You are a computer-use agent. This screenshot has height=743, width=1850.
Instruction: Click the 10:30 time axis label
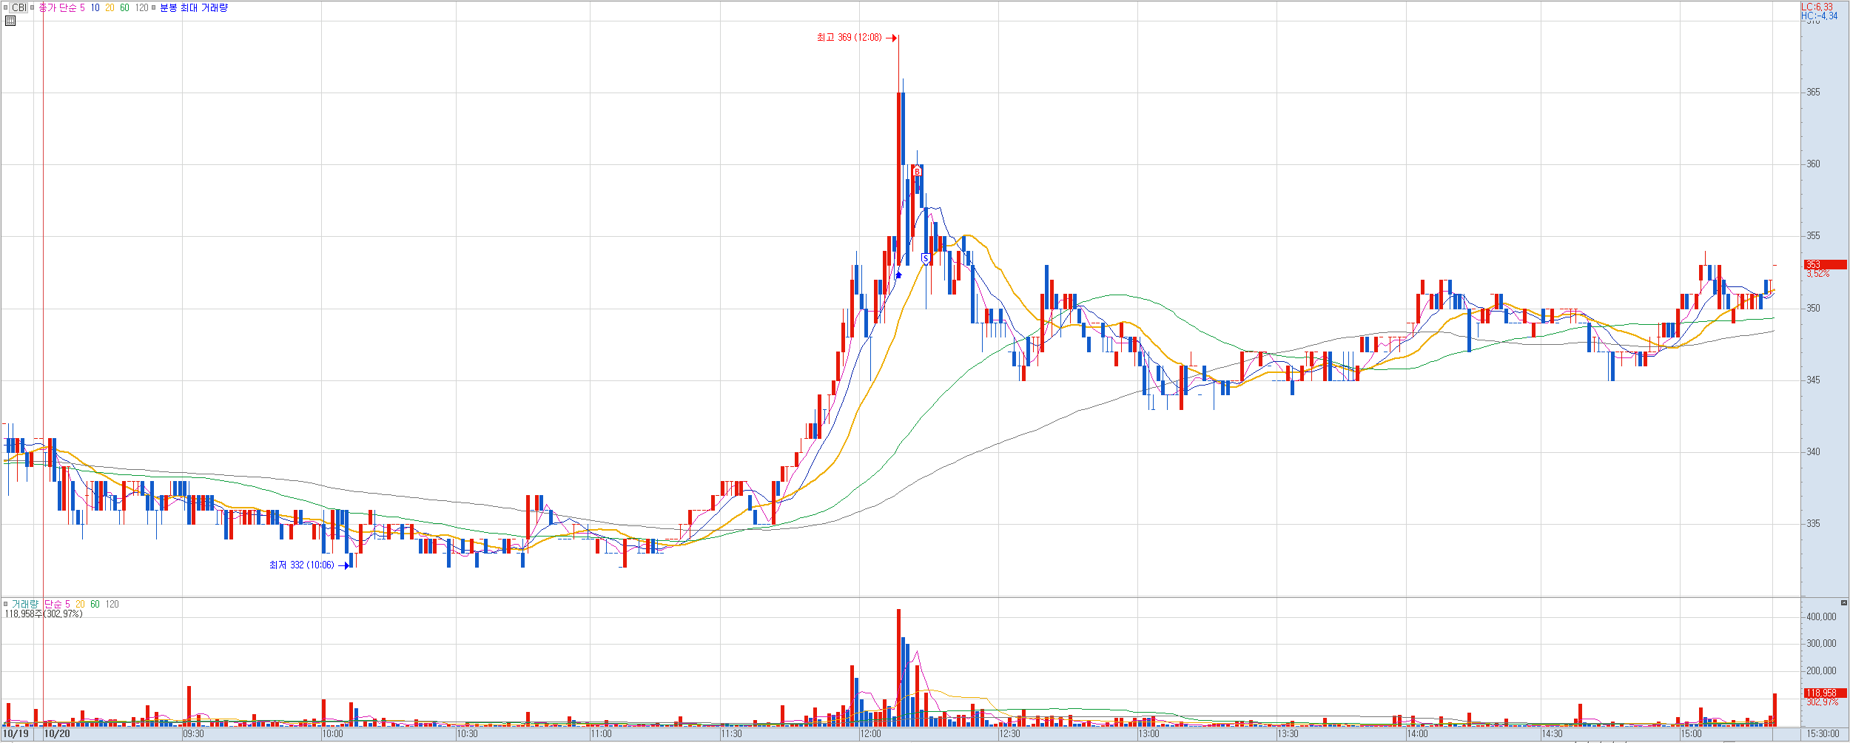click(x=467, y=733)
